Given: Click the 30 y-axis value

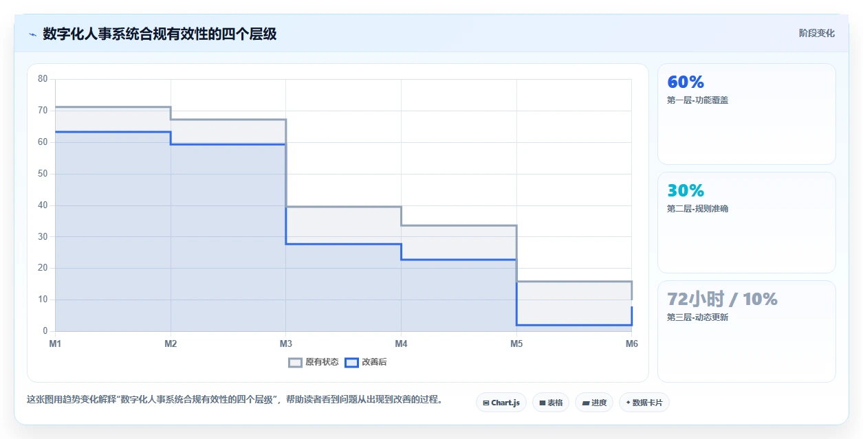Looking at the screenshot, I should pyautogui.click(x=43, y=237).
